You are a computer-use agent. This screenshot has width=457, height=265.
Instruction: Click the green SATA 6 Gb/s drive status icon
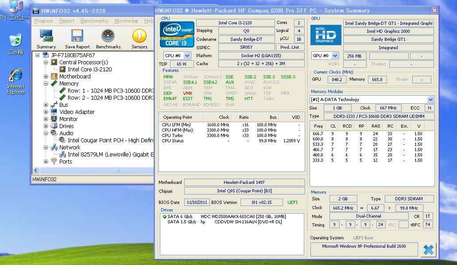[164, 217]
